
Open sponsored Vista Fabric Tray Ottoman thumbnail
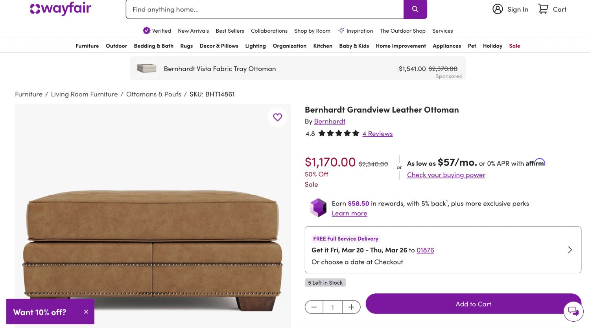click(147, 69)
